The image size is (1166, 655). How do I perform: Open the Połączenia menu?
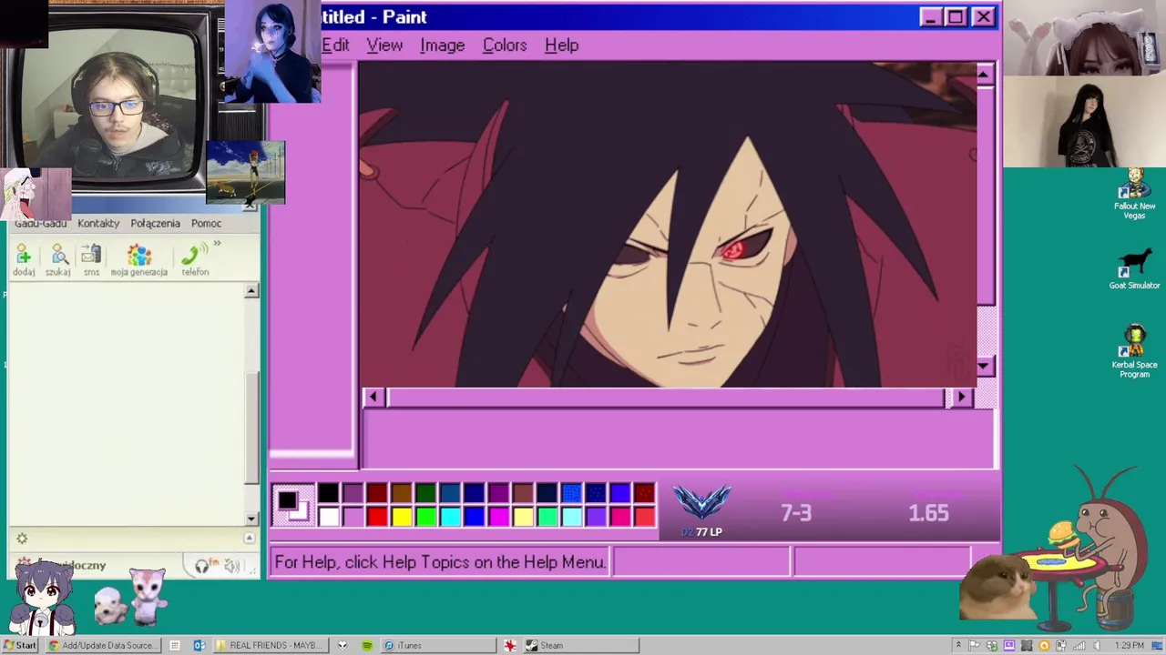(155, 223)
